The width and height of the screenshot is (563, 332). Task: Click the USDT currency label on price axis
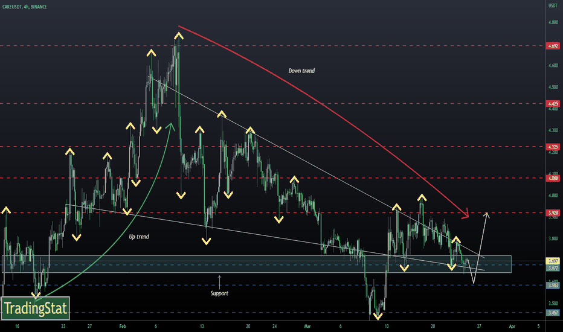(x=552, y=5)
